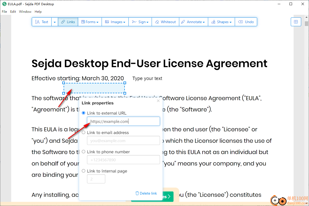
Task: Open the File menu
Action: tap(4, 12)
